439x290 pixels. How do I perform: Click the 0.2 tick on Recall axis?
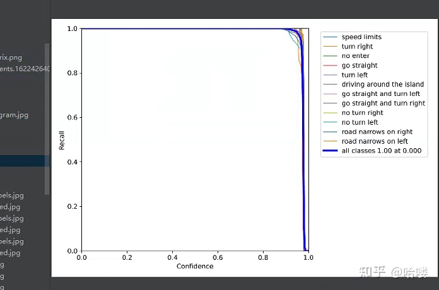point(73,206)
